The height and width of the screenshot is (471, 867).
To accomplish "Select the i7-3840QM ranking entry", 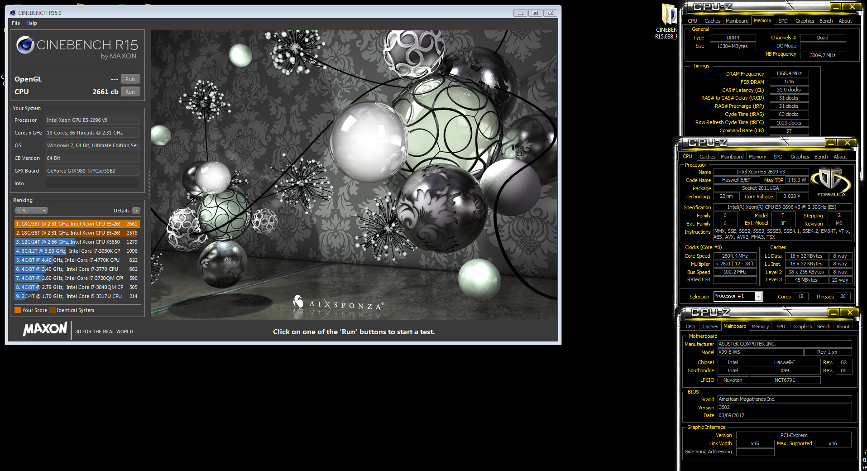I will pos(77,287).
